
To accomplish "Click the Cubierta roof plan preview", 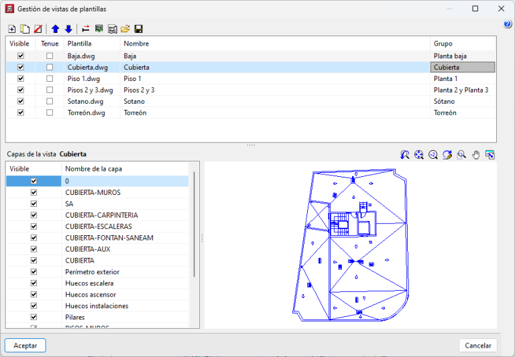I will (351, 244).
